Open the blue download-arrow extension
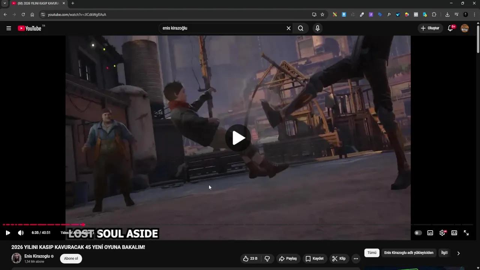This screenshot has height=270, width=480. pos(344,15)
